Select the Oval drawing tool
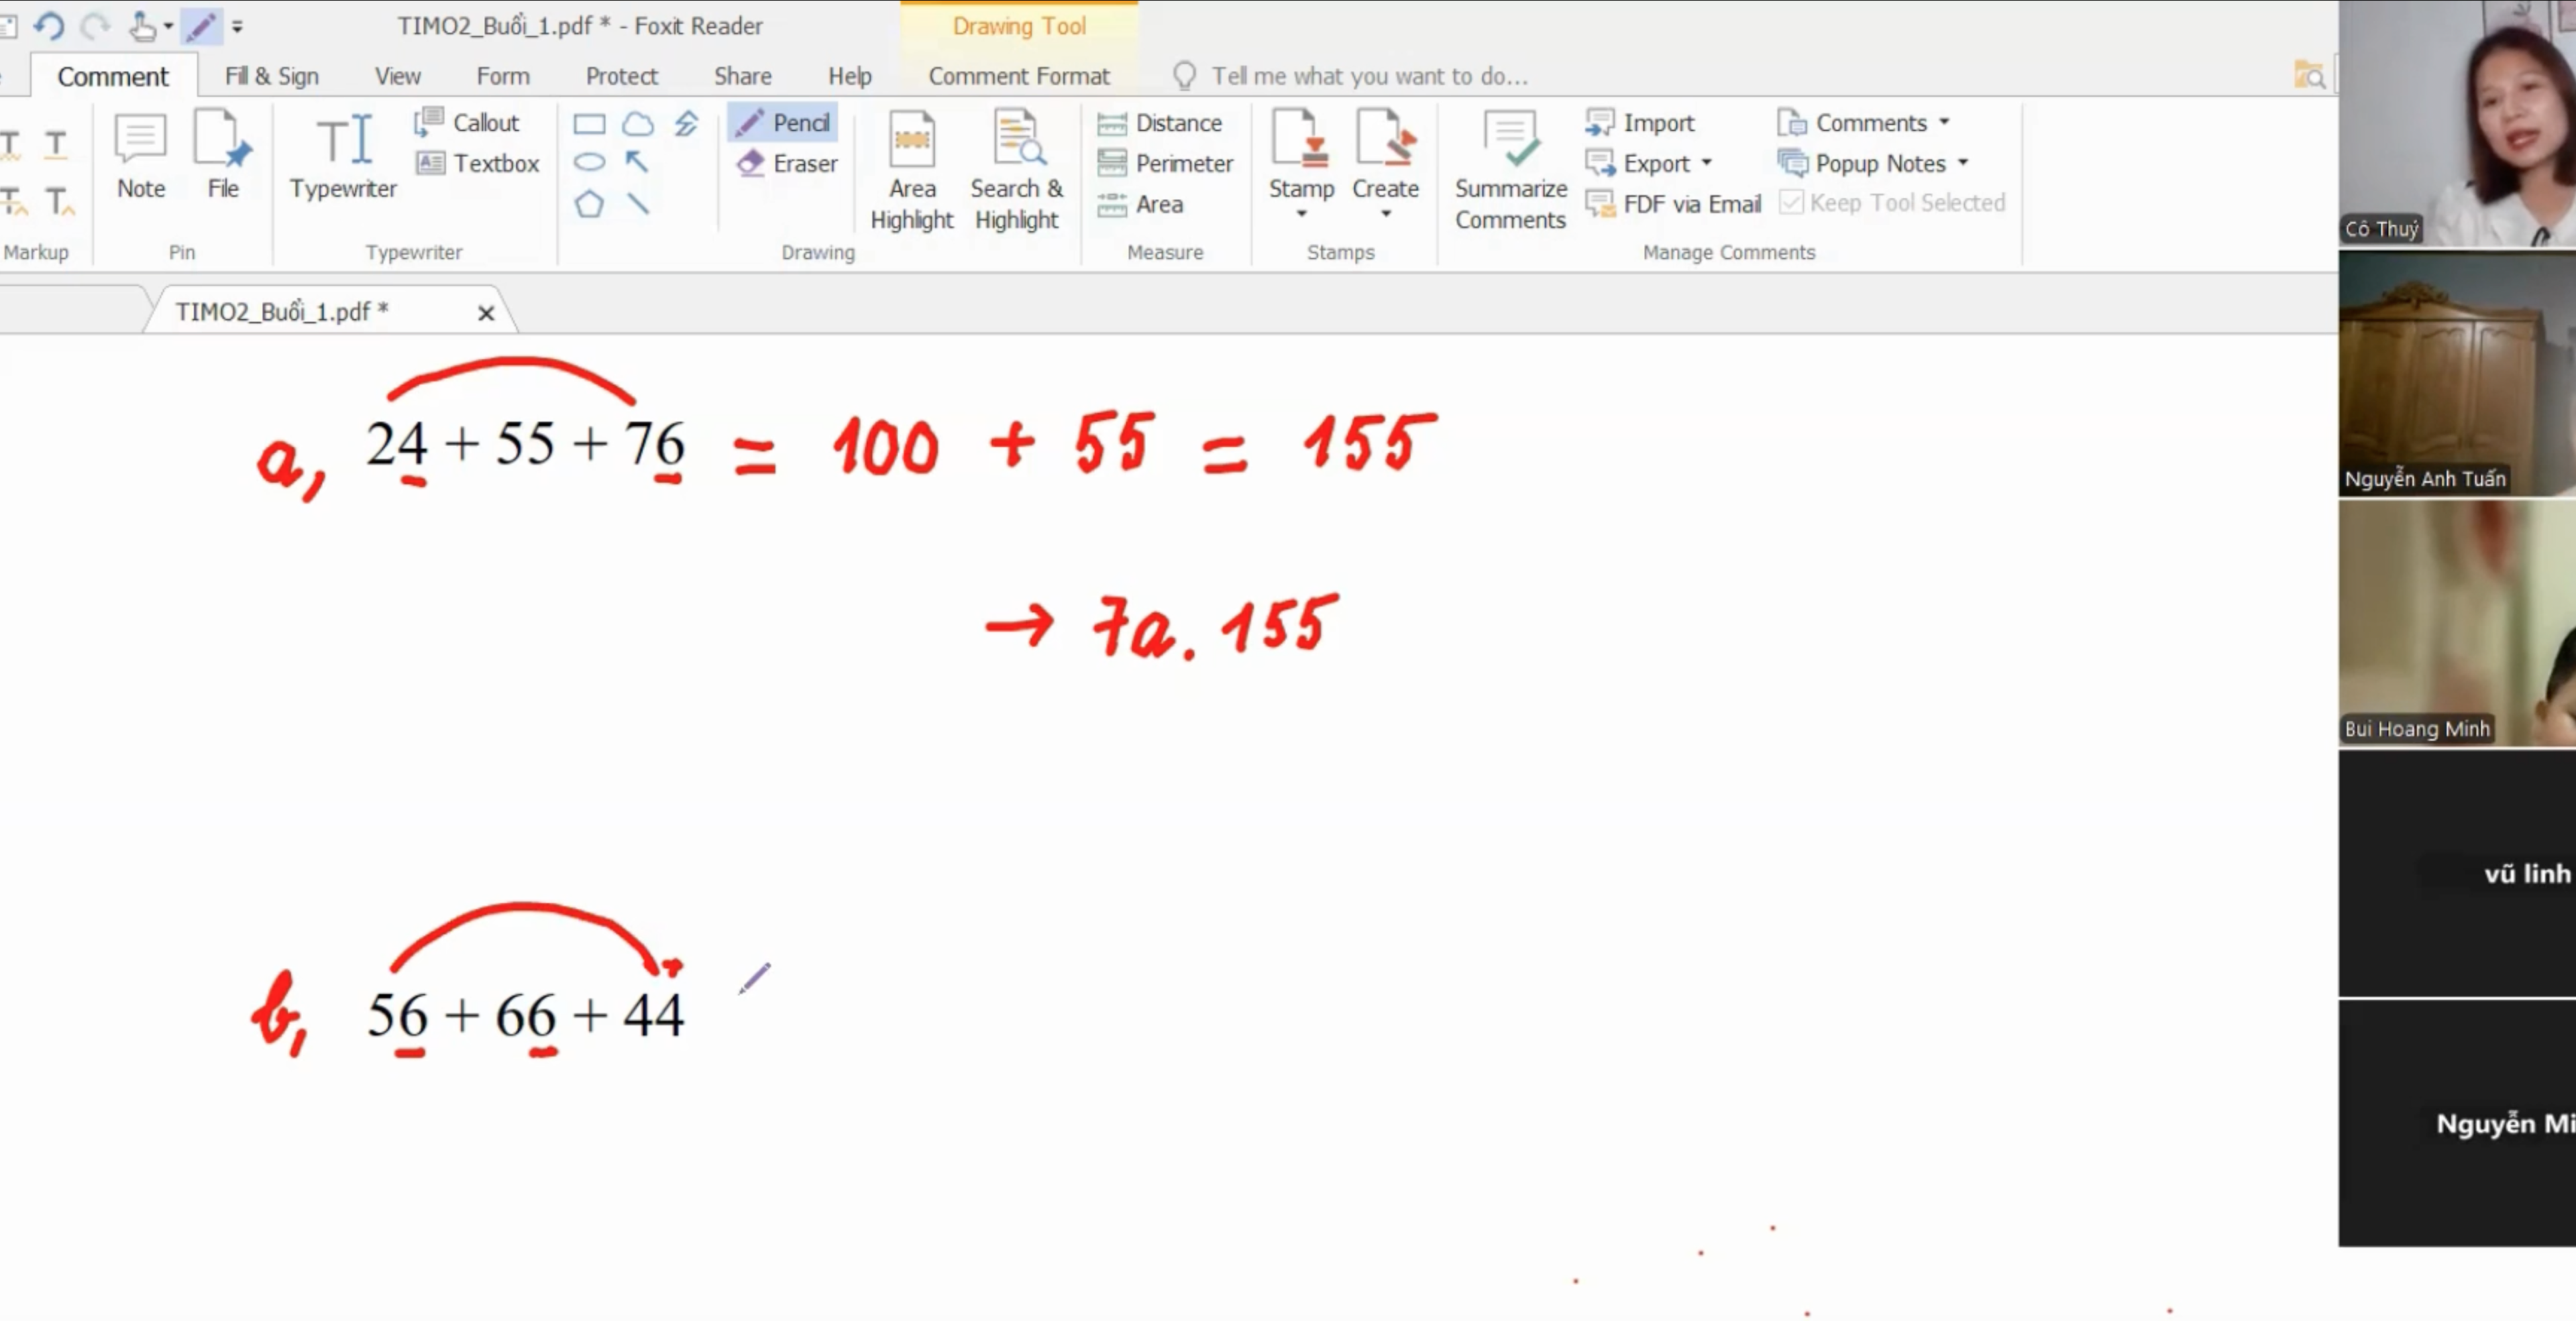Viewport: 2576px width, 1321px height. (589, 162)
